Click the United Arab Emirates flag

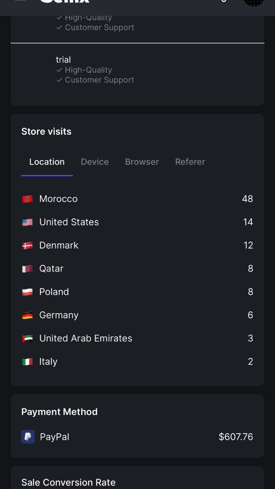click(x=27, y=339)
